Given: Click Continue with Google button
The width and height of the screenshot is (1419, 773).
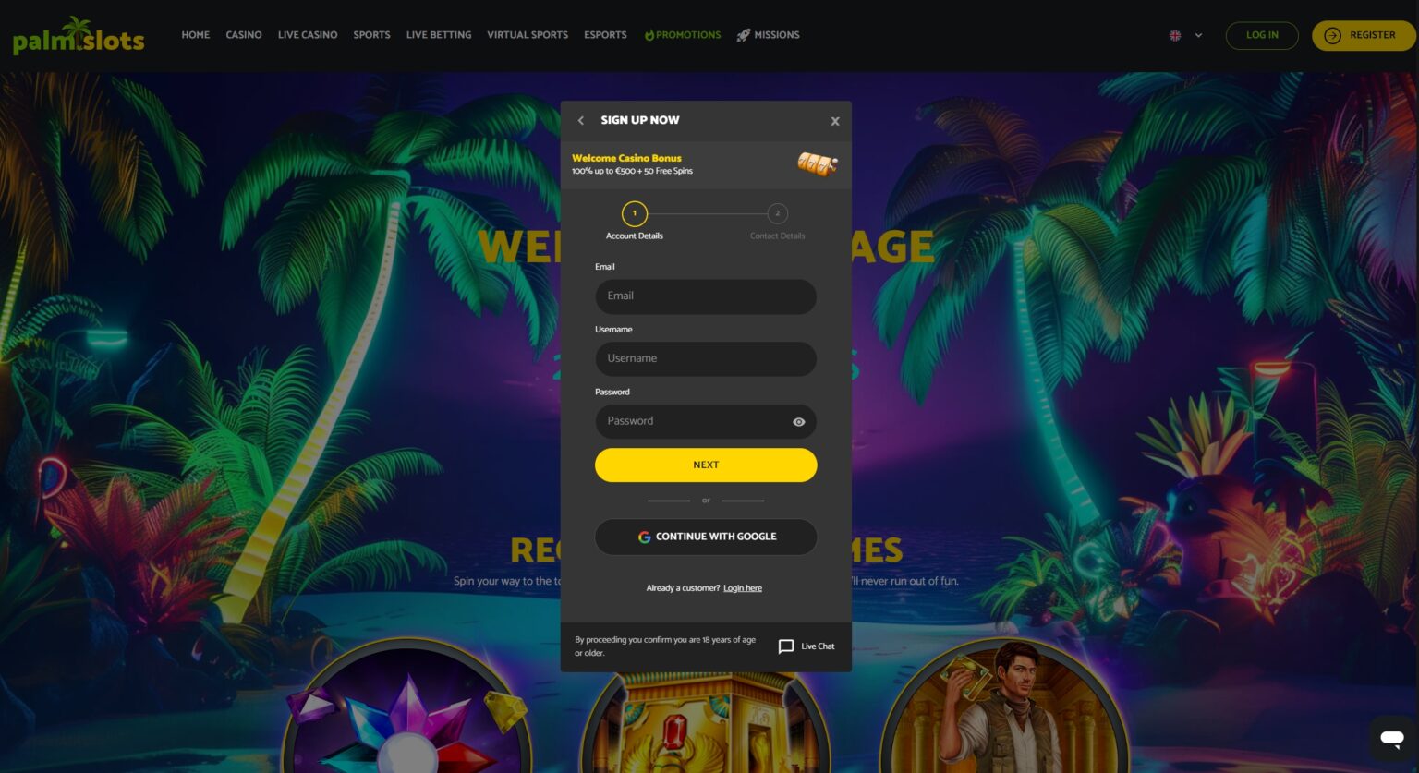Looking at the screenshot, I should 706,537.
